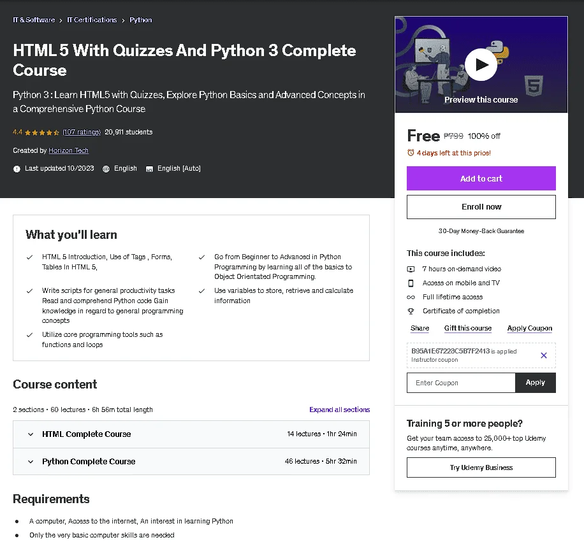Screen dimensions: 584x556
Task: Expand the Python Complete Course section chevron
Action: (x=31, y=462)
